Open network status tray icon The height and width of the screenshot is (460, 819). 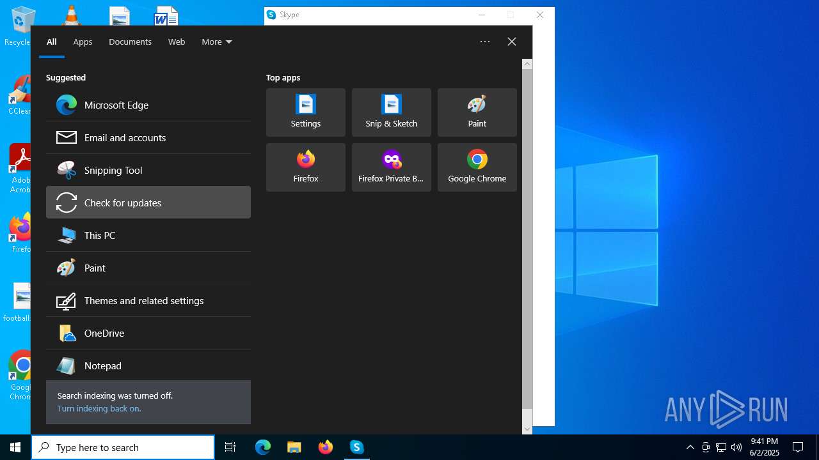[x=721, y=447]
